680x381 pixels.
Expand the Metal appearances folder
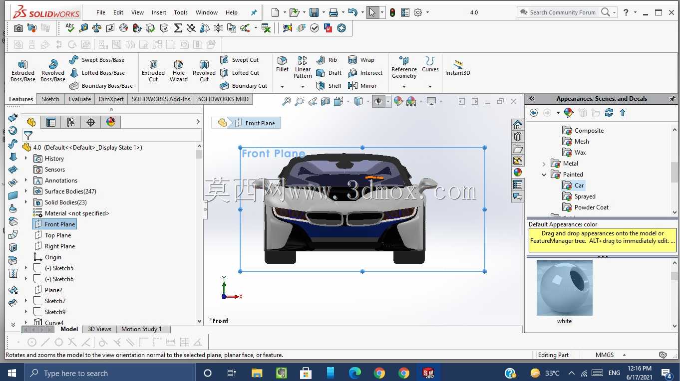544,164
